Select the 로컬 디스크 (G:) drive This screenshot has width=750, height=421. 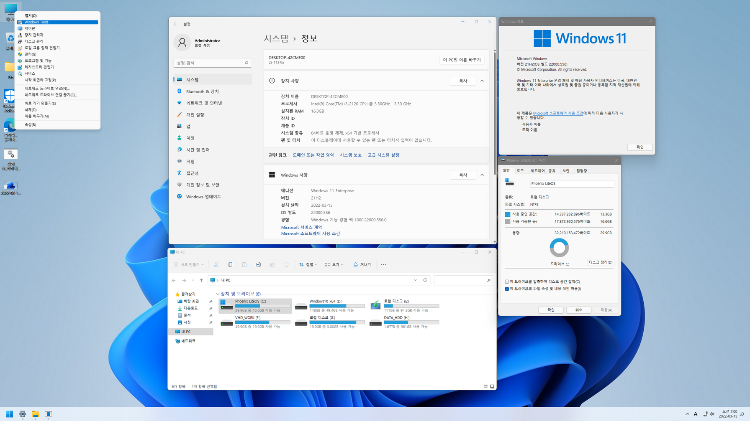(329, 322)
